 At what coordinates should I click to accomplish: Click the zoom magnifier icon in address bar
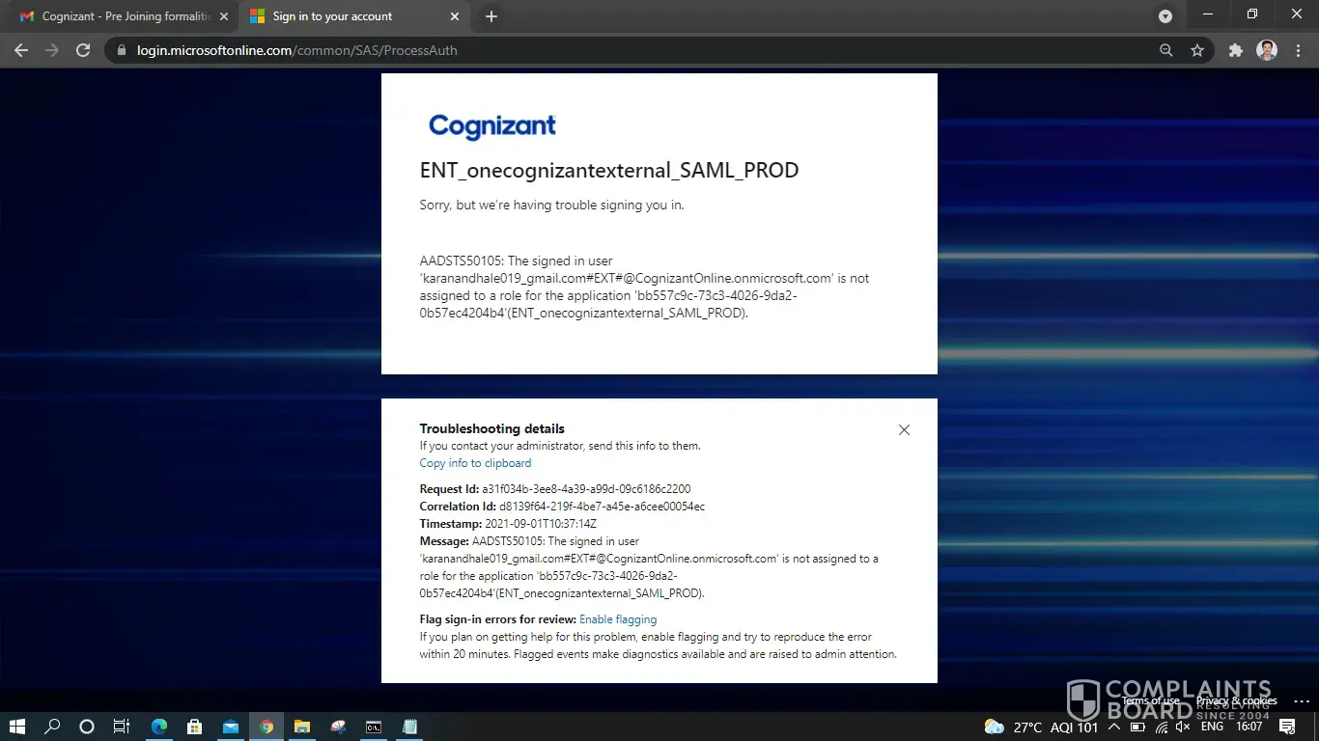click(1165, 50)
